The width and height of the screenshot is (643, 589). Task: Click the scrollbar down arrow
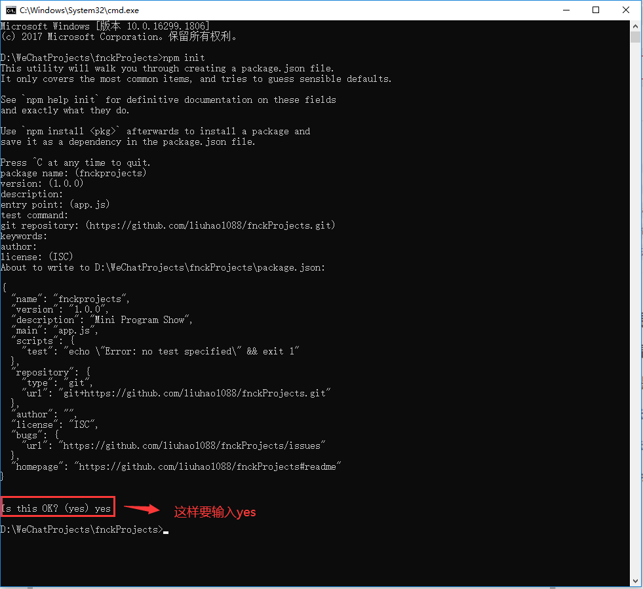635,581
